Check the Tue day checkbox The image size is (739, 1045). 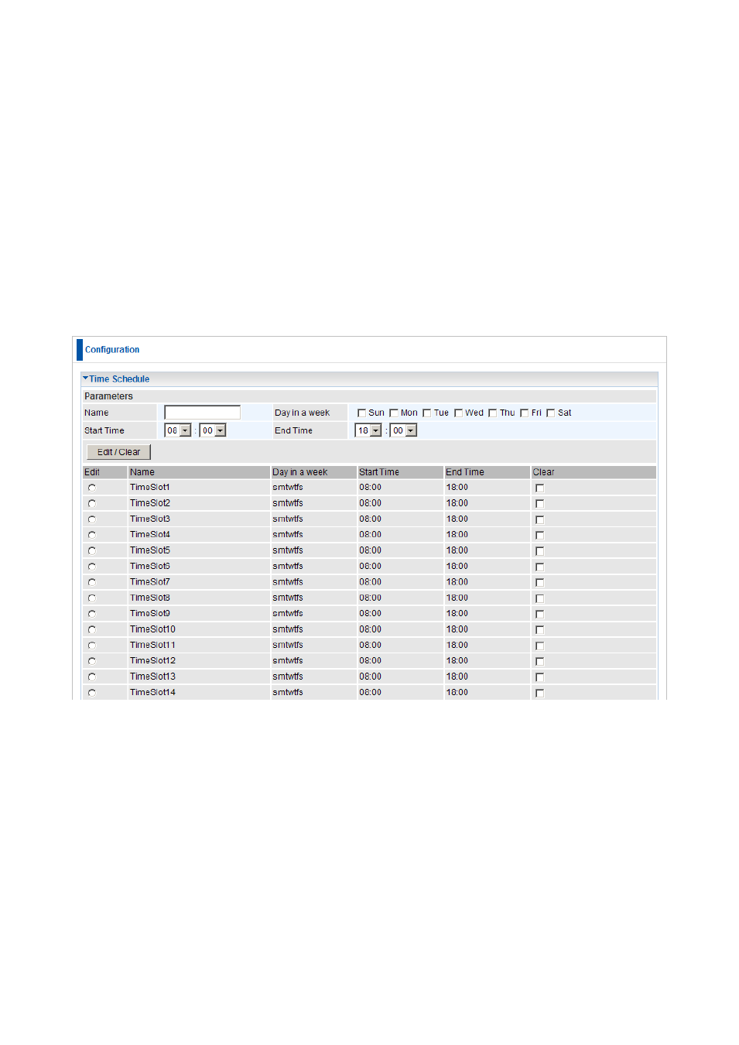[x=426, y=413]
